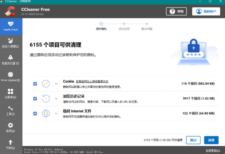Expand the 浏览历史记录 row chevron
This screenshot has width=225, height=154.
(56, 98)
